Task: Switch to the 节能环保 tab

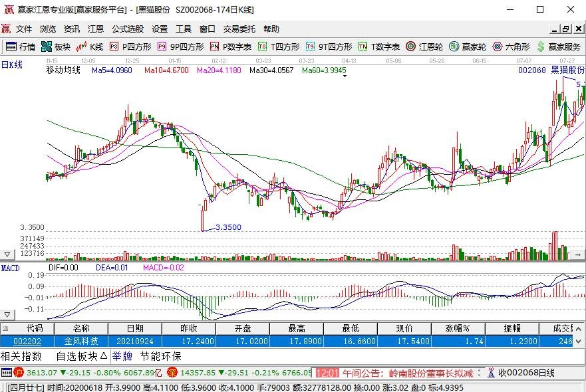Action: click(161, 356)
